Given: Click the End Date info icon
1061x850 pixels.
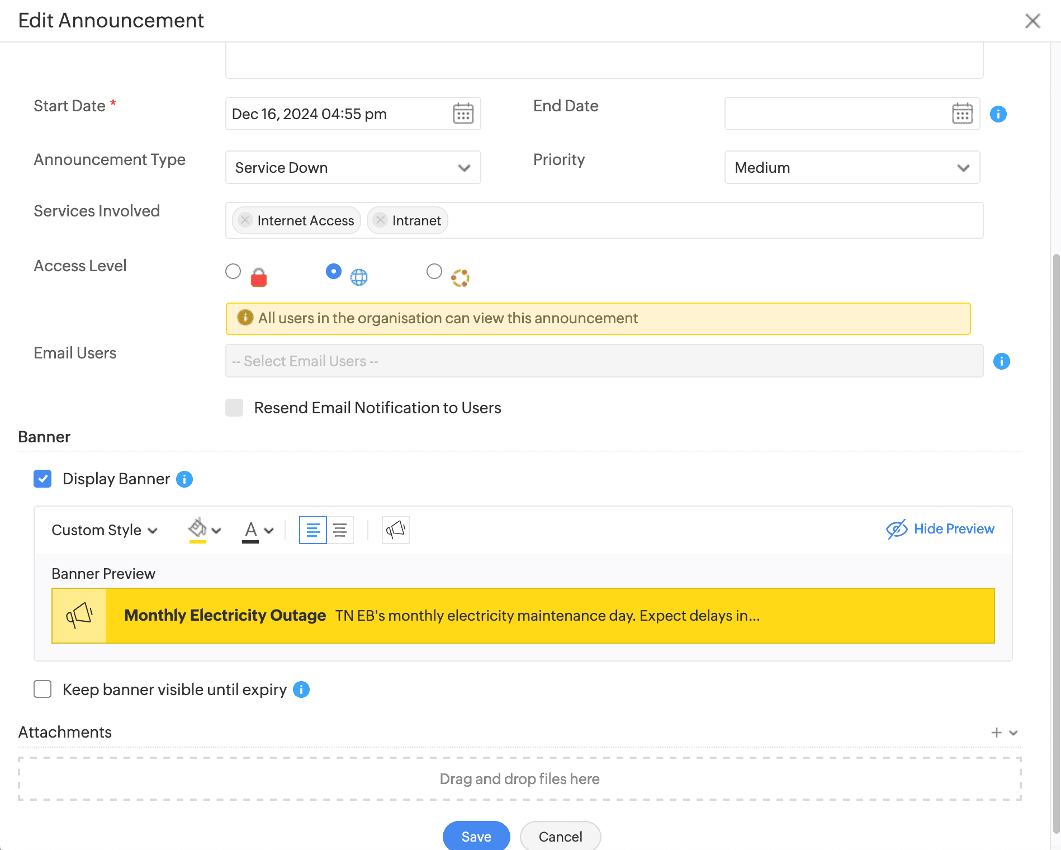Looking at the screenshot, I should [x=998, y=114].
